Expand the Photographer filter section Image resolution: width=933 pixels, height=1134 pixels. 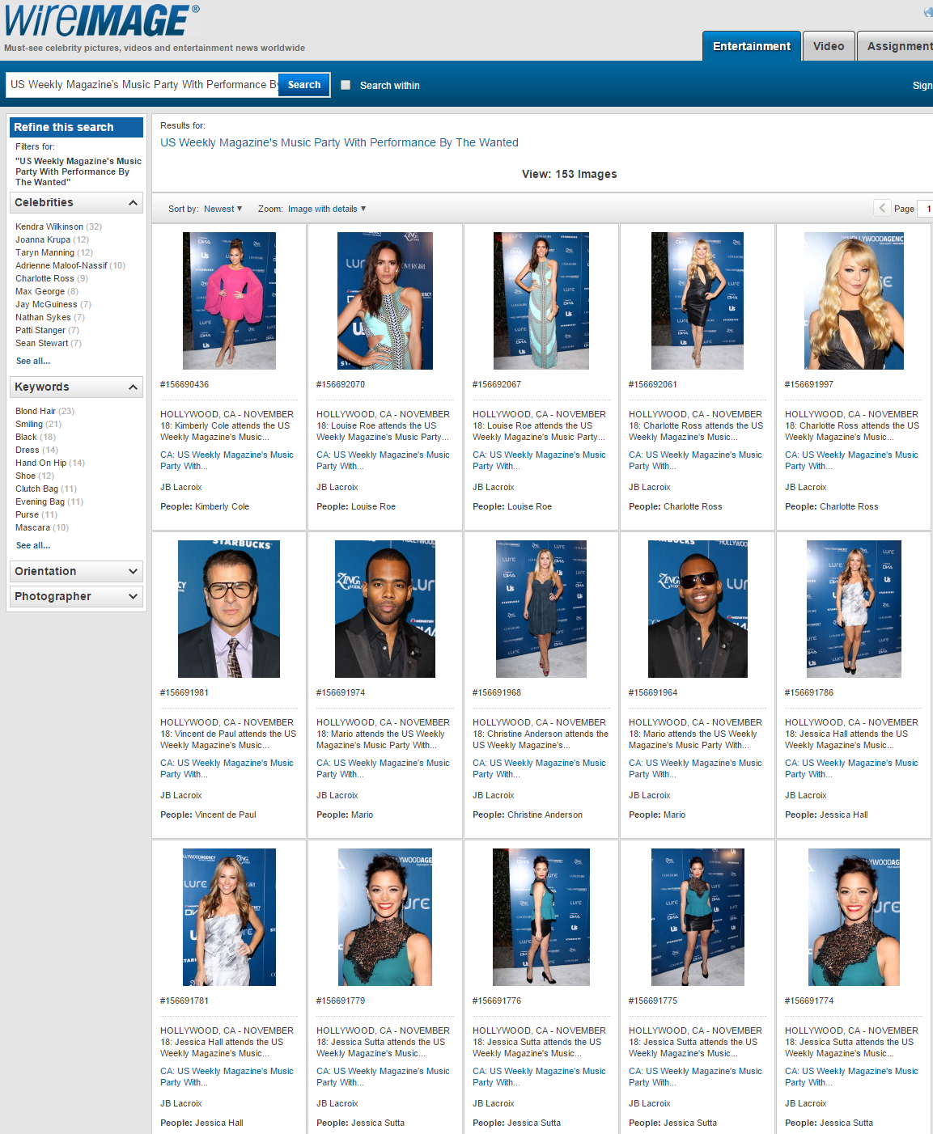(133, 596)
